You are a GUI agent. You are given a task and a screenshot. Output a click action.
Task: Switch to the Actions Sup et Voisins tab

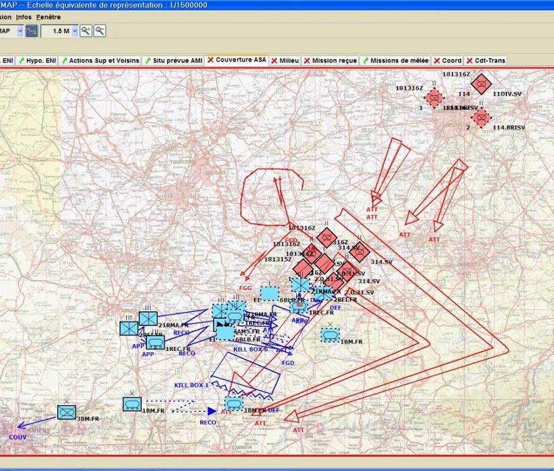(99, 60)
